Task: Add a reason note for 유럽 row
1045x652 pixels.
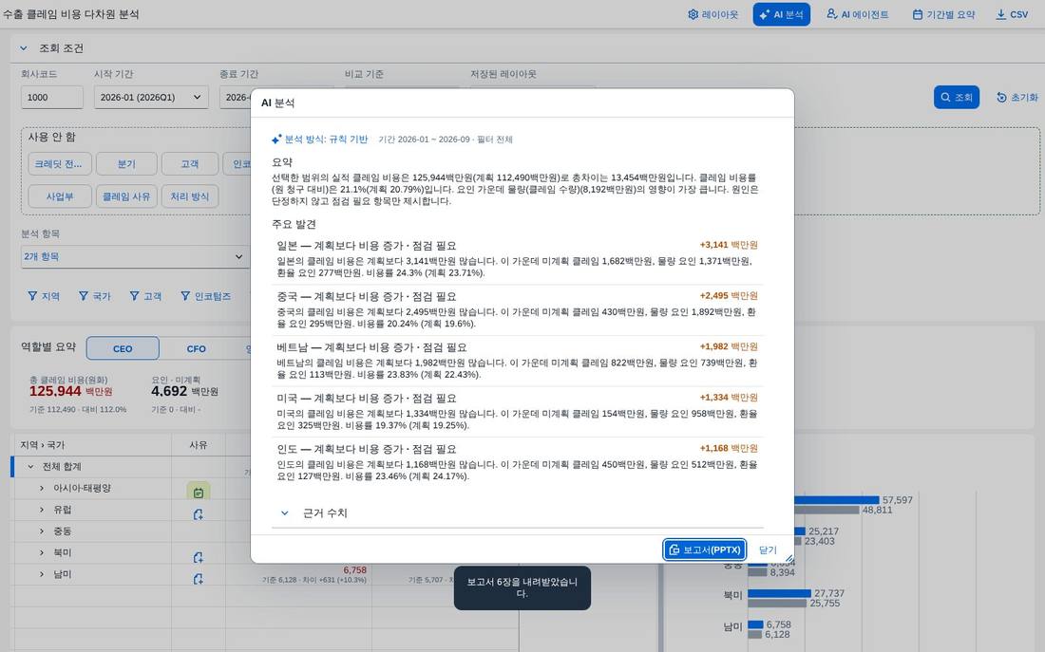Action: click(x=198, y=514)
